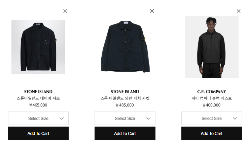This screenshot has width=248, height=145.
Task: Add the ₩465,000 navy shirt to cart
Action: click(x=38, y=133)
